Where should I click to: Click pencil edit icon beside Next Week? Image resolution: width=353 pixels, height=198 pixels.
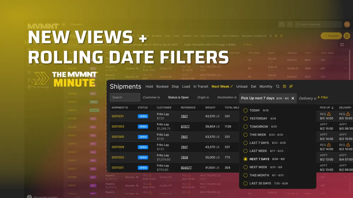232,86
